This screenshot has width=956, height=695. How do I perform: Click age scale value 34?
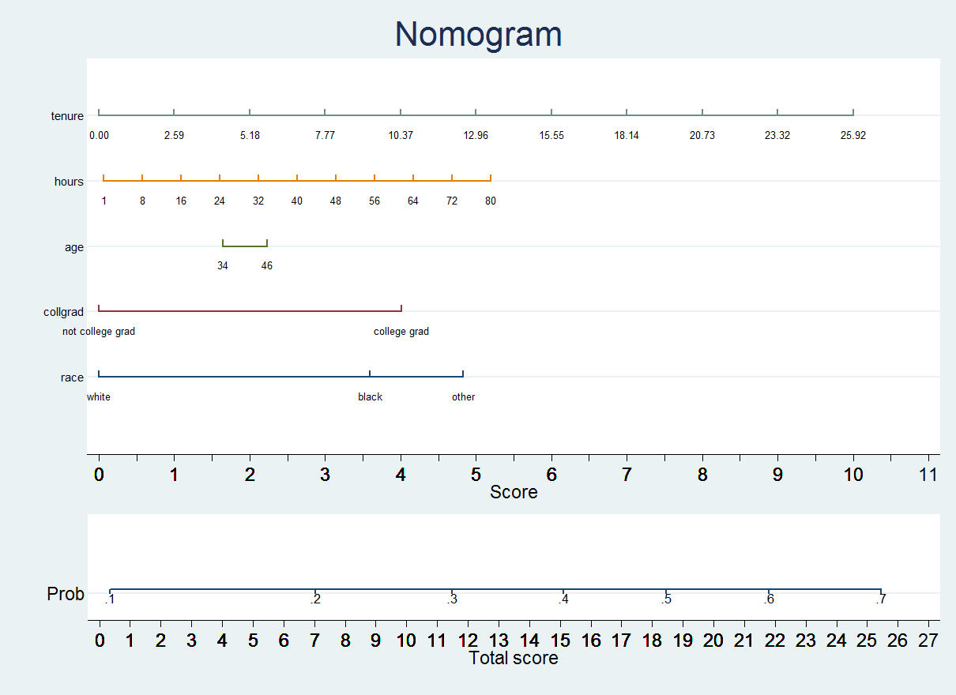point(223,266)
